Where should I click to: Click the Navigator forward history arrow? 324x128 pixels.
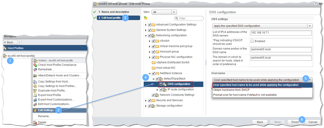[x=20, y=42]
